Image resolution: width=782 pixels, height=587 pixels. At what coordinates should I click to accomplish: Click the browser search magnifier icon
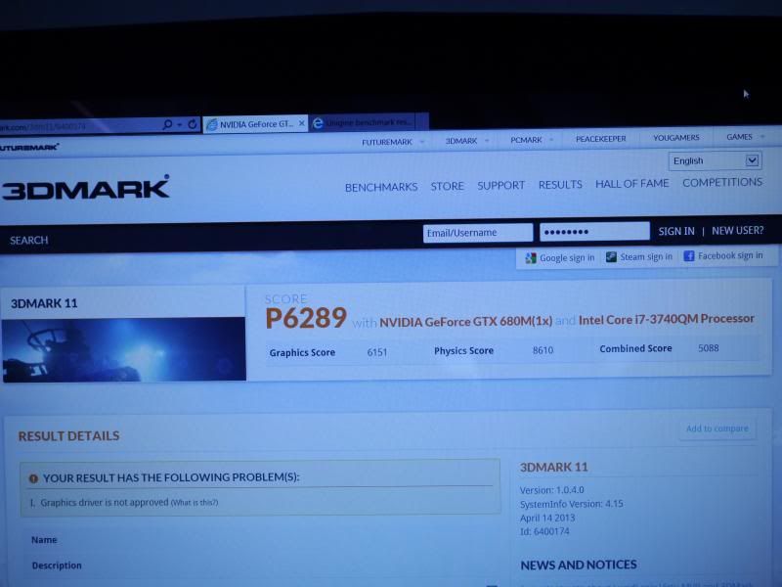pos(167,124)
